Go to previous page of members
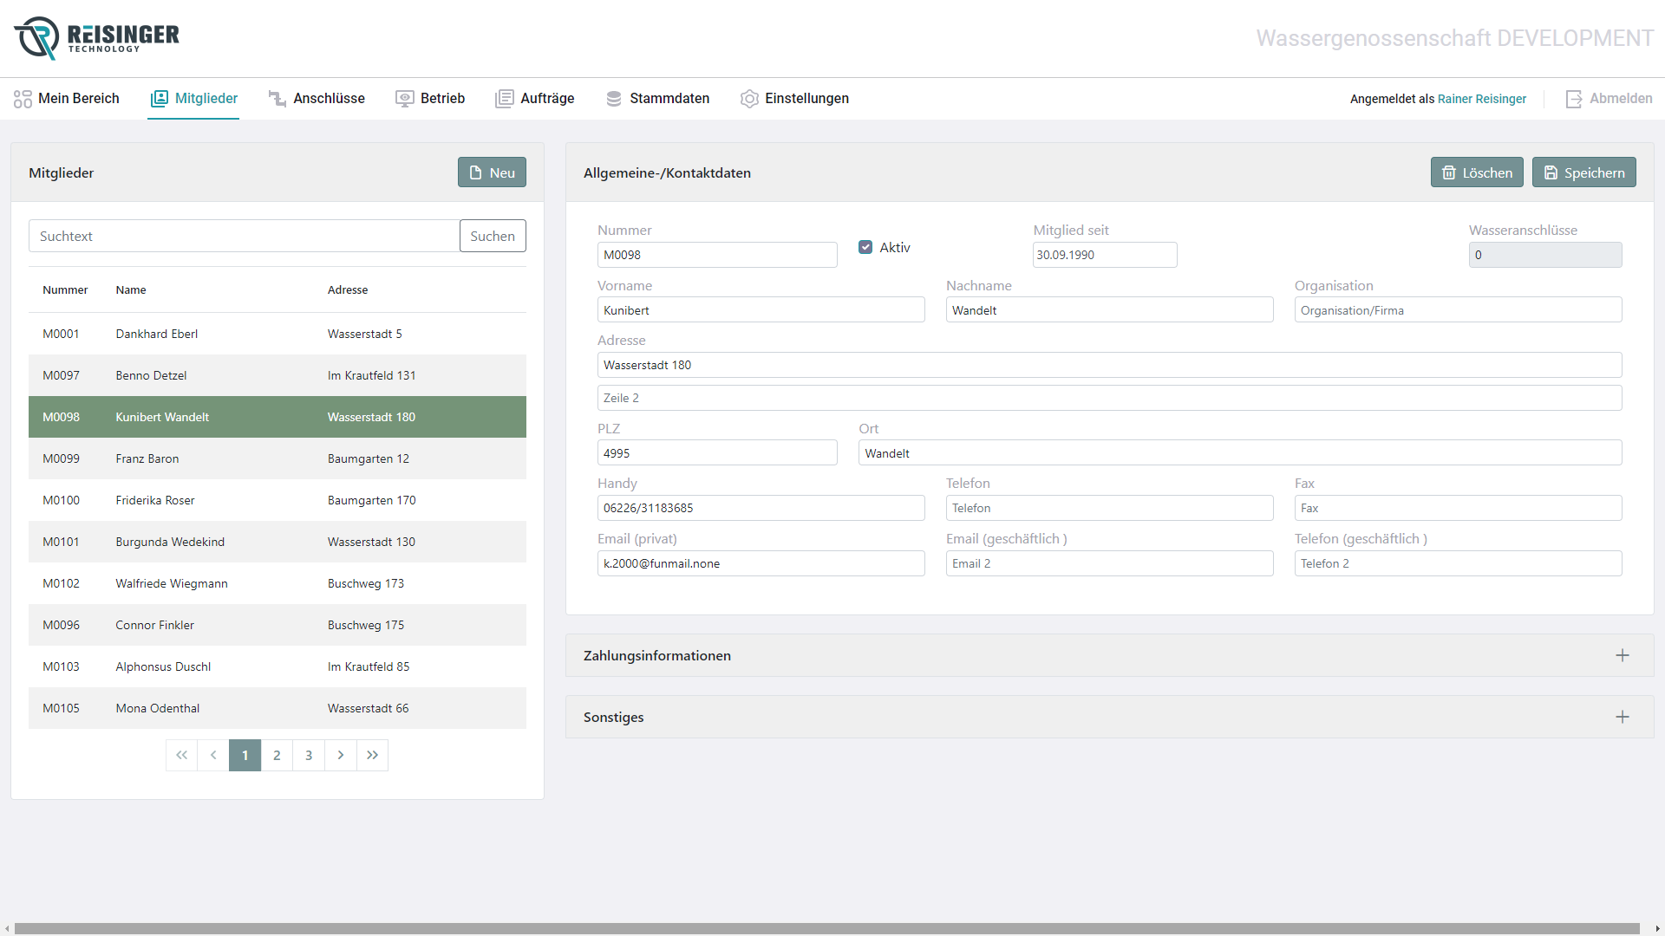 pos(213,755)
